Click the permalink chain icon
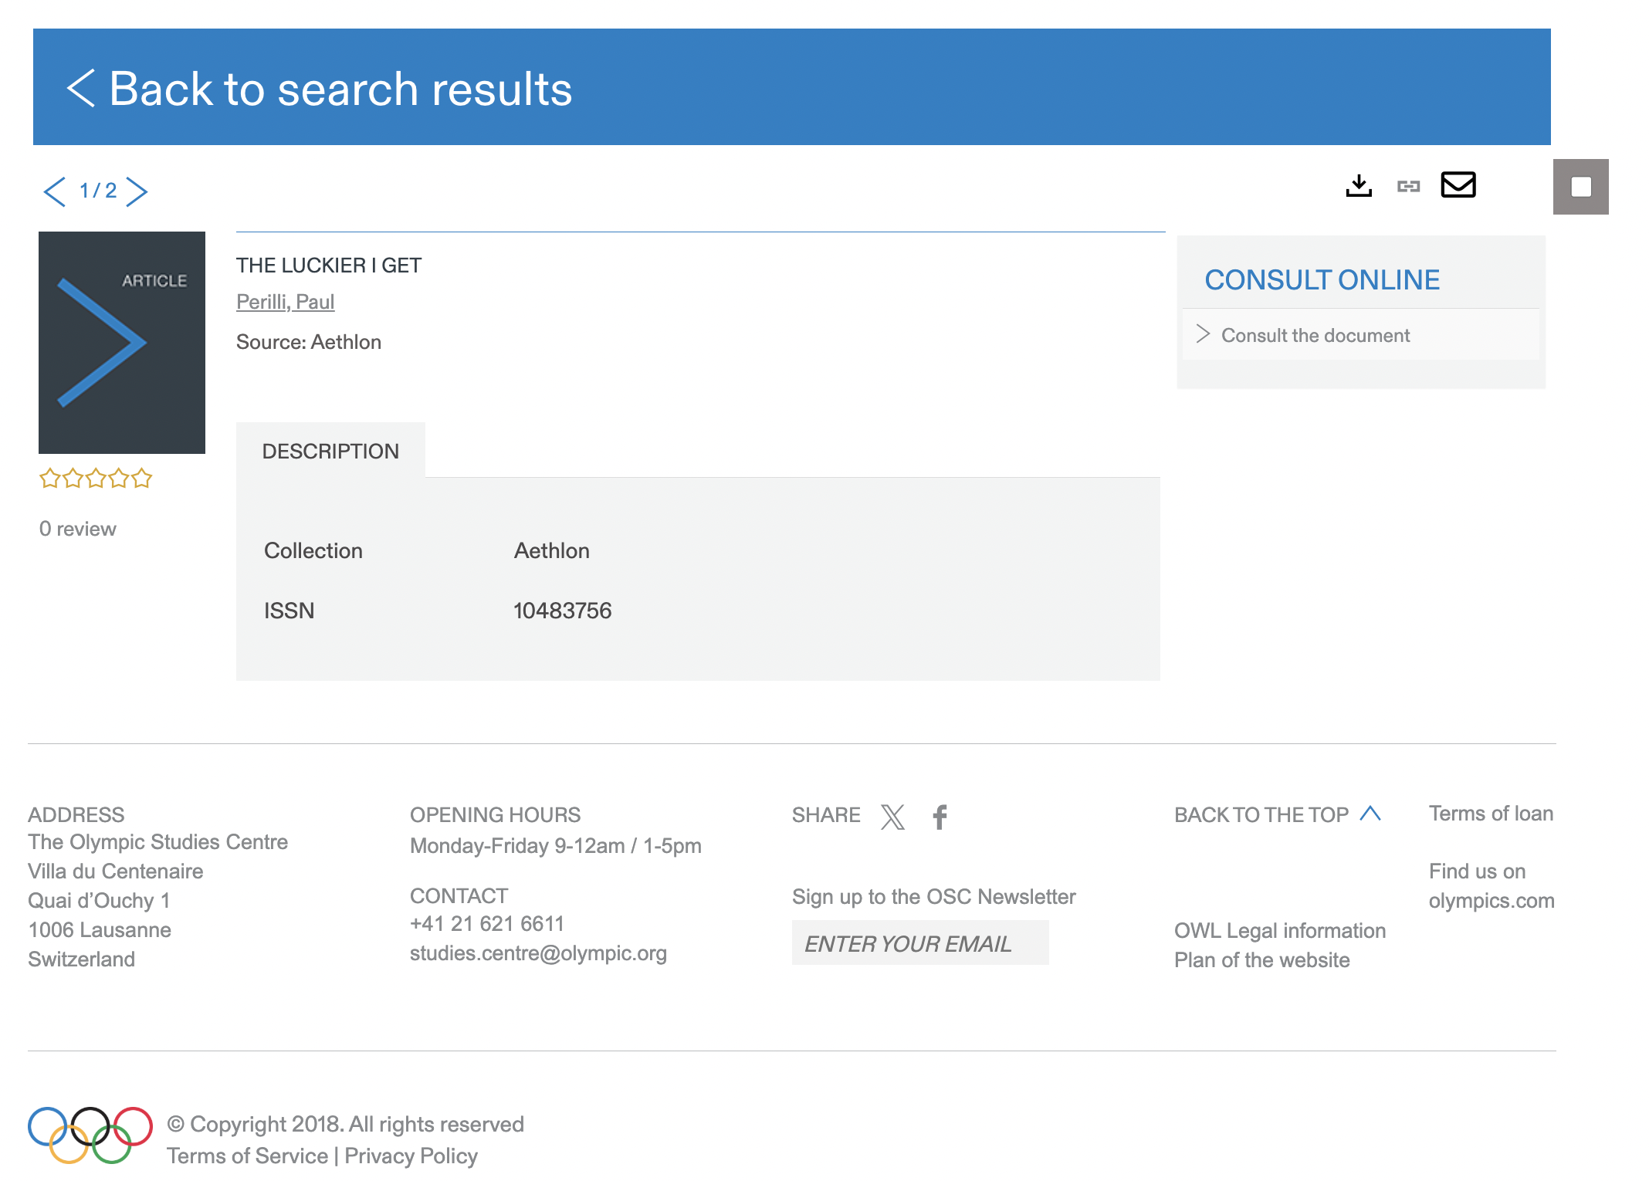 pyautogui.click(x=1408, y=186)
